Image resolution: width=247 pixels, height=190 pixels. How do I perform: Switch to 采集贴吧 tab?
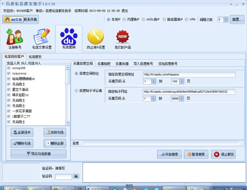pos(104,63)
